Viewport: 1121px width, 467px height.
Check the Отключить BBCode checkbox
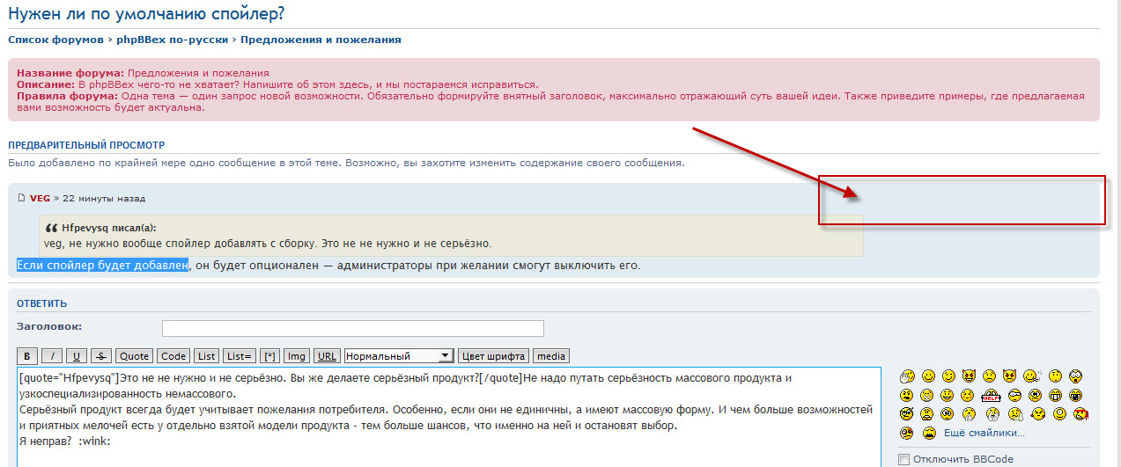click(x=903, y=459)
